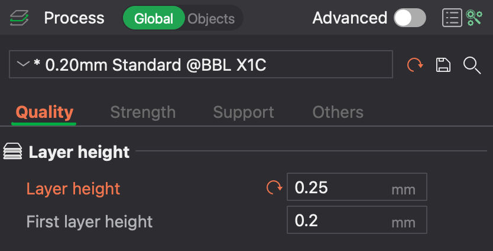Viewport: 493px width, 251px height.
Task: Open the settings search magnifier
Action: pos(472,65)
